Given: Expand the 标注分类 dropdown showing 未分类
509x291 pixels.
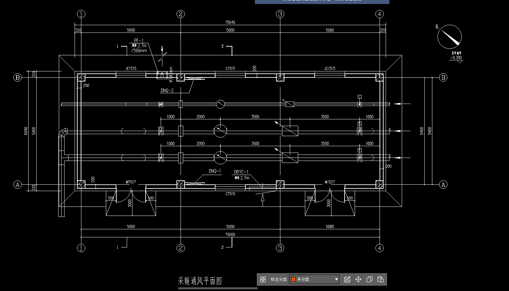Looking at the screenshot, I should pyautogui.click(x=315, y=279).
